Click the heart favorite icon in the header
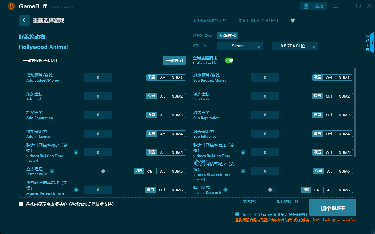Viewport: 375px width, 234px height. point(292,20)
